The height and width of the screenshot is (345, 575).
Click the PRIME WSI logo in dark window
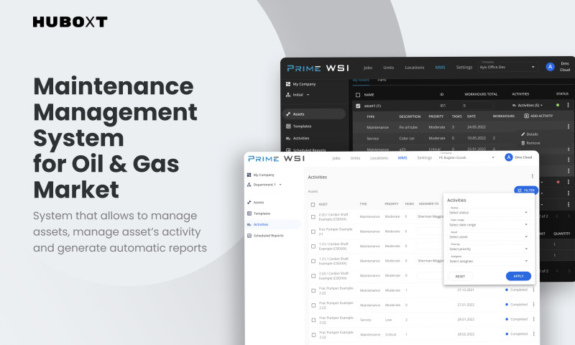tap(318, 68)
